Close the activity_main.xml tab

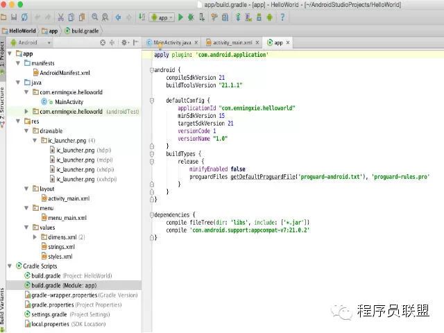tap(257, 42)
